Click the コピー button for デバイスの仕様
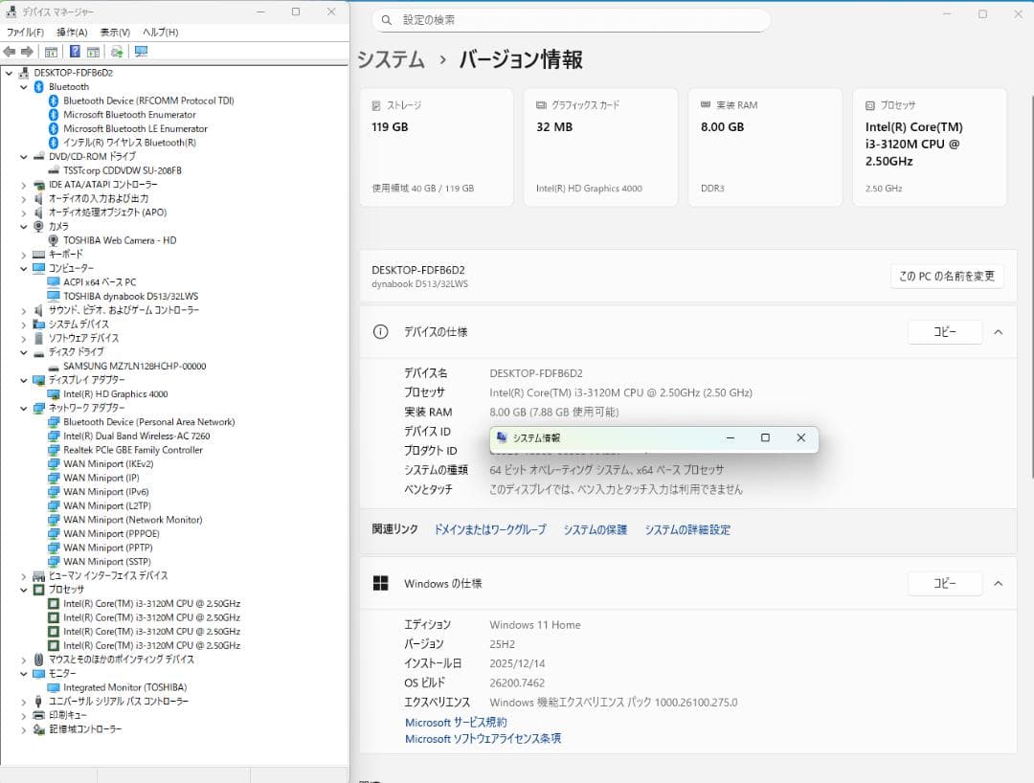 (x=945, y=331)
